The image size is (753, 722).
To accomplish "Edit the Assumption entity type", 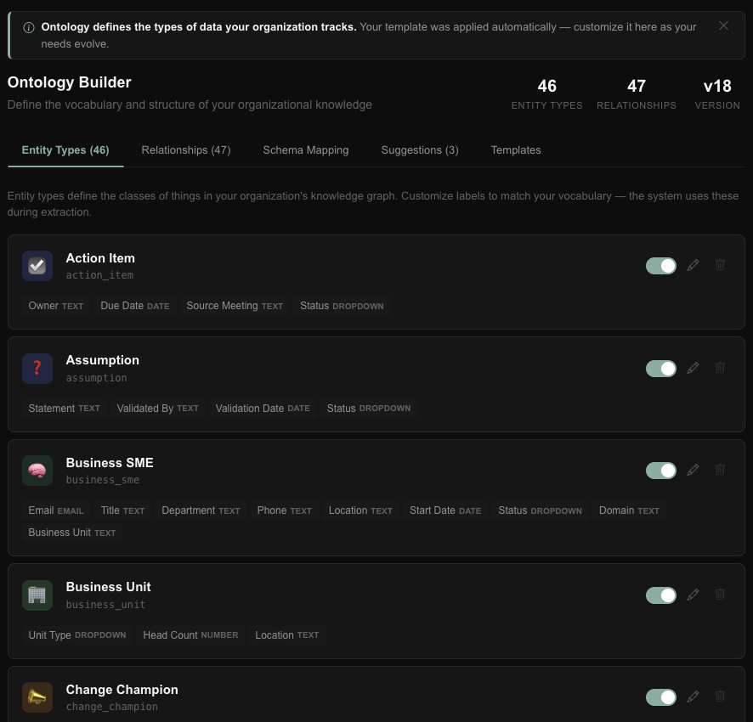I will coord(693,368).
